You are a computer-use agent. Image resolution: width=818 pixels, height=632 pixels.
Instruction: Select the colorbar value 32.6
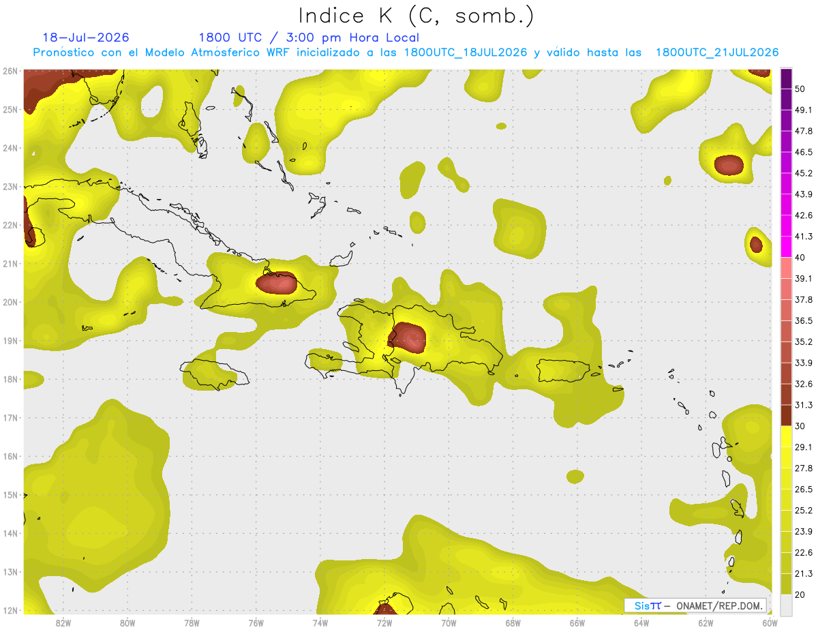coord(804,384)
